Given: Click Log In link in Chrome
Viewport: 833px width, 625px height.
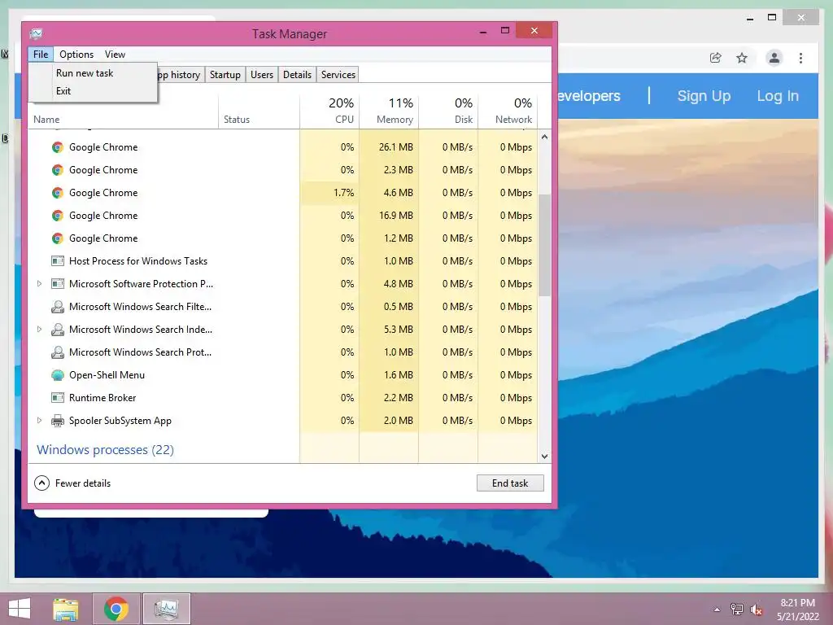Looking at the screenshot, I should tap(778, 96).
